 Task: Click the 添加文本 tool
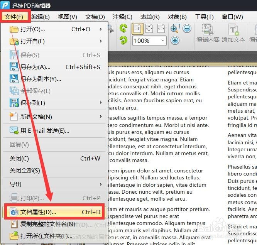pyautogui.click(x=233, y=34)
